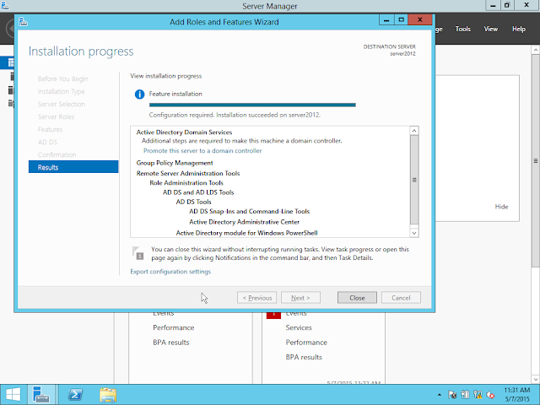Screen dimensions: 540x405
Task: Select the Server Selection step
Action: [62, 105]
